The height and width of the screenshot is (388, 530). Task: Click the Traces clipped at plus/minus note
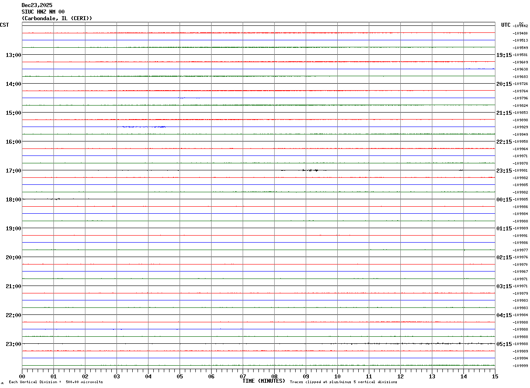343,382
